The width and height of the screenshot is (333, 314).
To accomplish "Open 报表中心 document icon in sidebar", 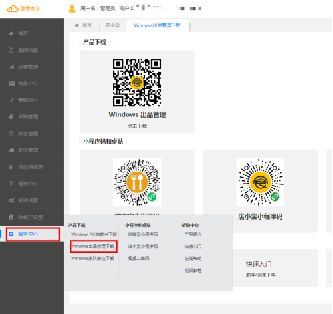I will point(11,184).
